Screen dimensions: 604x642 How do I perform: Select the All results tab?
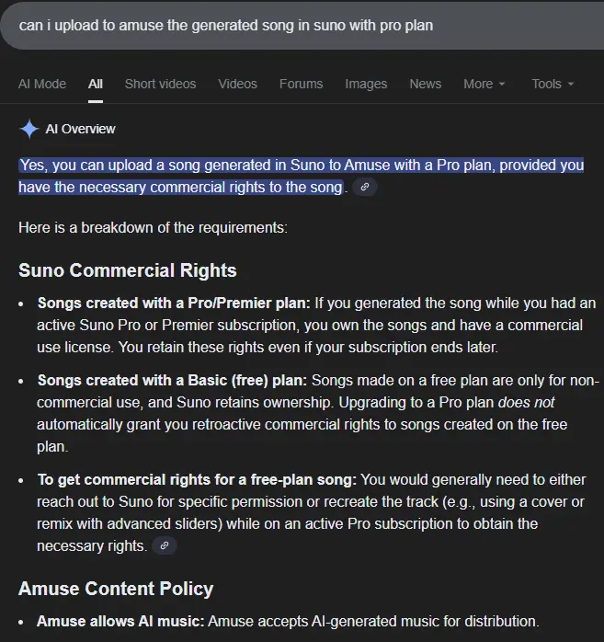pos(96,84)
